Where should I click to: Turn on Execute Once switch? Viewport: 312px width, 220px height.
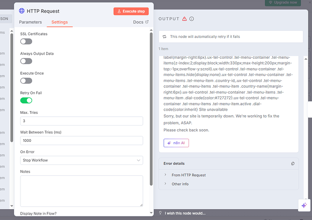pos(26,80)
